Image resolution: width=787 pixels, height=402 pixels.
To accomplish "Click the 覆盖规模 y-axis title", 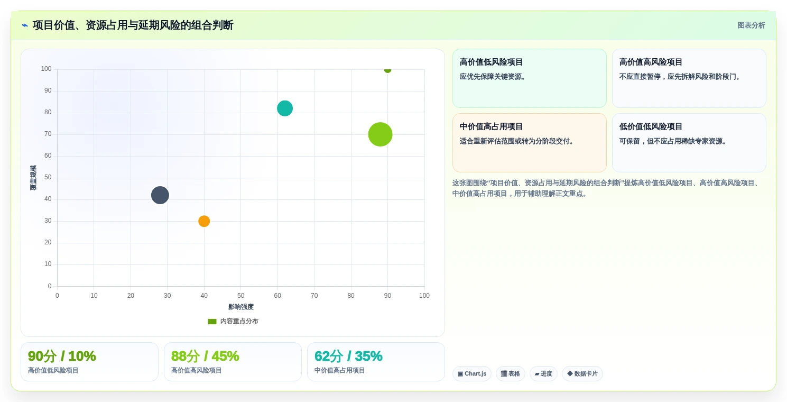I will tap(33, 178).
